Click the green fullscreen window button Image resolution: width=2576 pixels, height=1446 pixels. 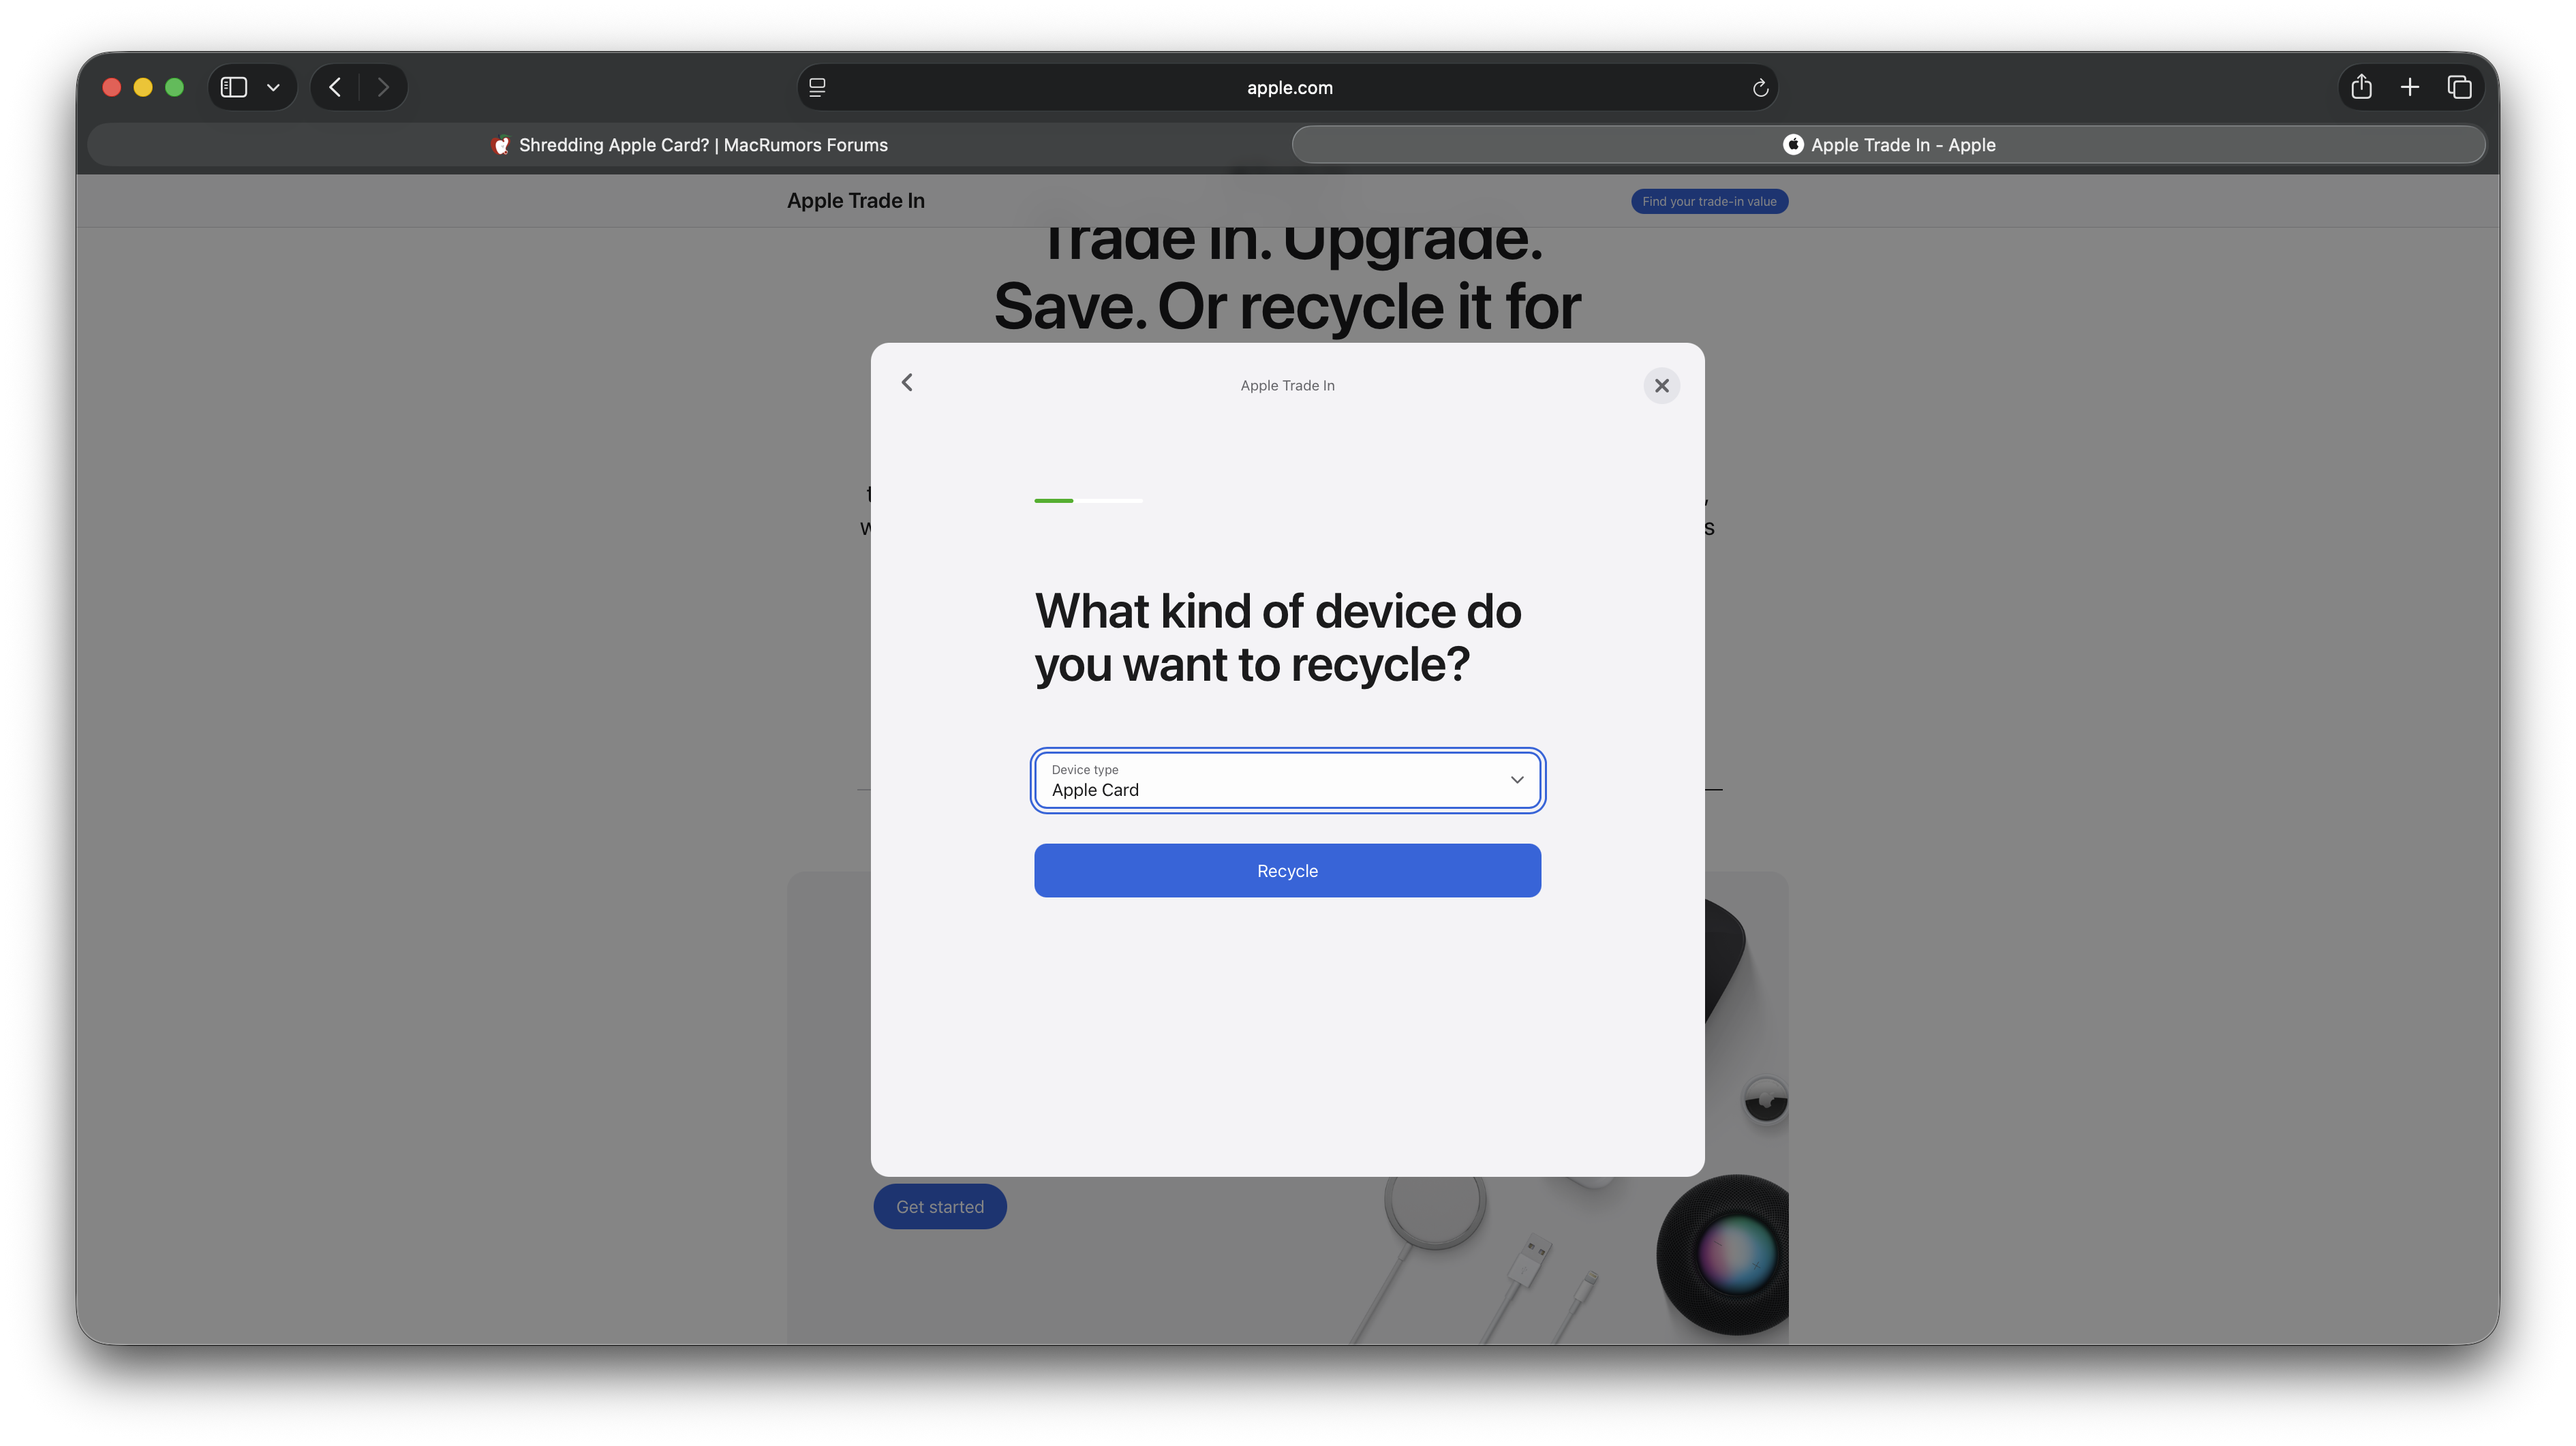pos(174,88)
